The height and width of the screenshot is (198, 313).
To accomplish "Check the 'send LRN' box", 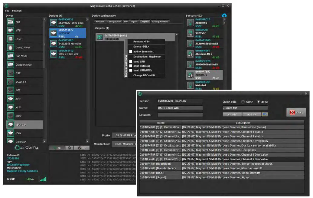I will [131, 61].
